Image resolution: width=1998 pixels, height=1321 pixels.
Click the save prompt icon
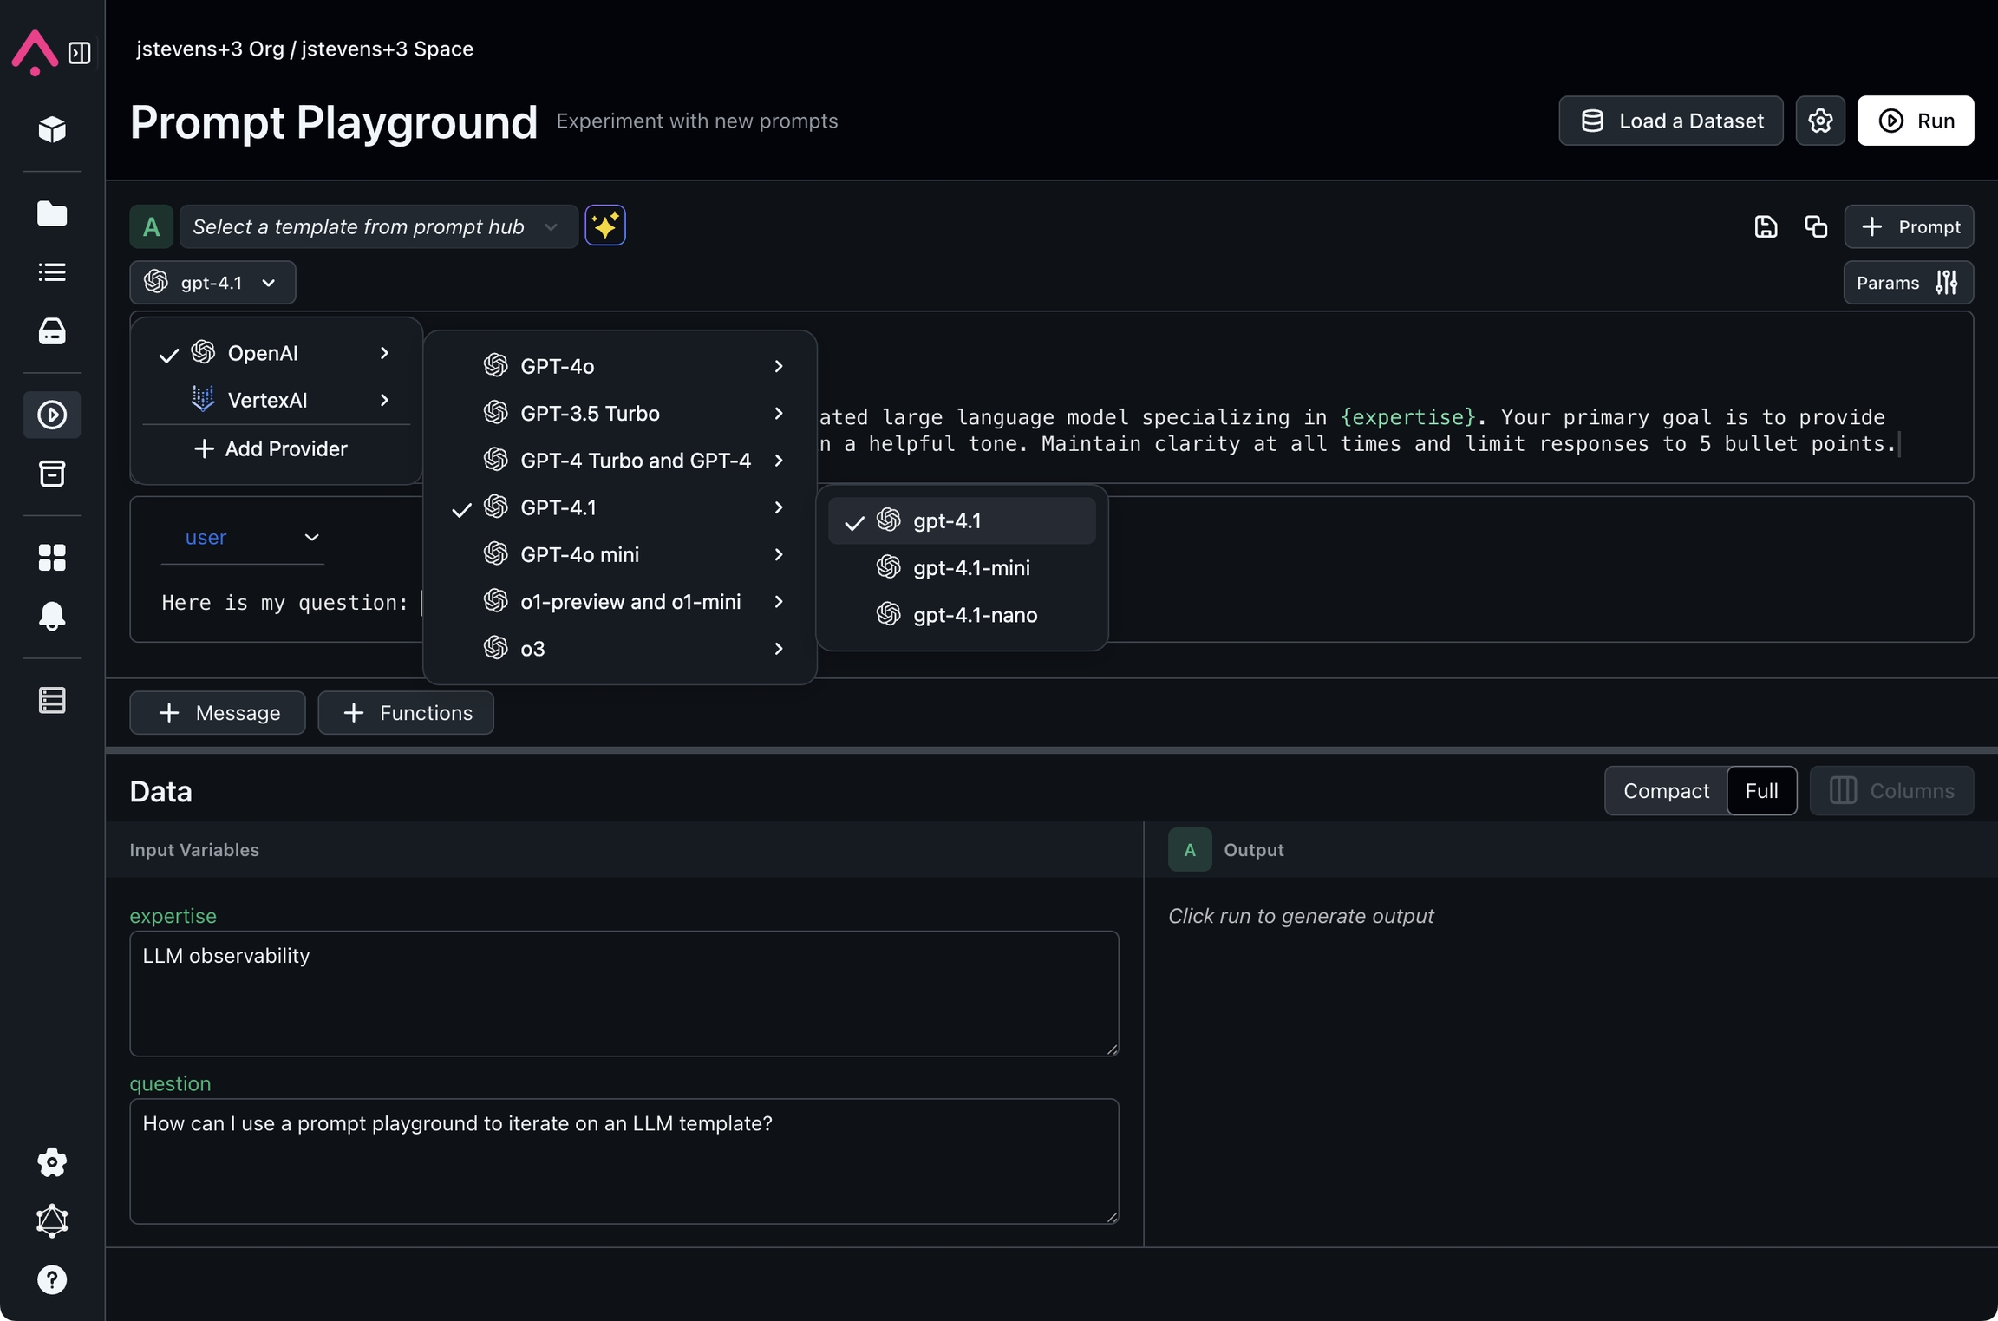click(1766, 227)
